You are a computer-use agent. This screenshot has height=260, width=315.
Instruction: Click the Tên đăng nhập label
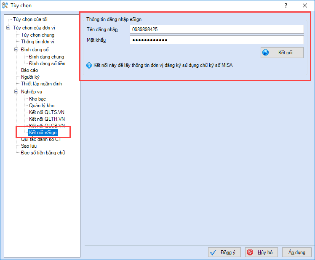(102, 29)
